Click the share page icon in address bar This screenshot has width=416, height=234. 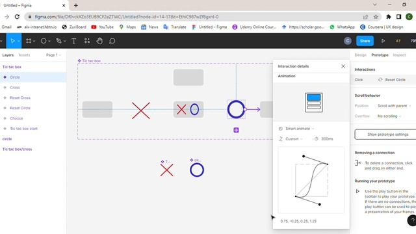(x=365, y=17)
